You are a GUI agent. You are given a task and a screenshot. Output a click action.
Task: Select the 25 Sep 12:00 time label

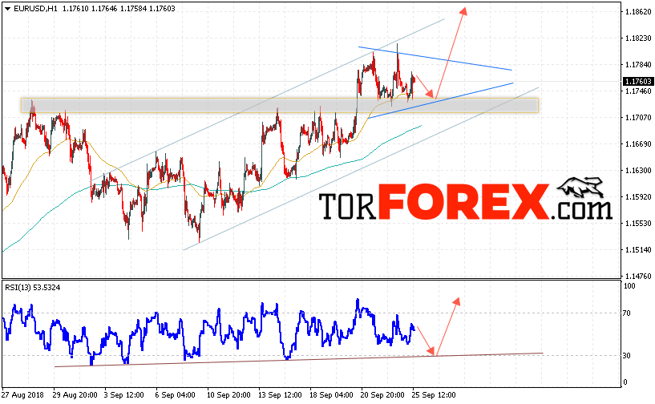433,394
